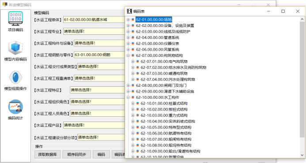Maximize the 编码表 window
The width and height of the screenshot is (306, 163).
click(x=283, y=11)
